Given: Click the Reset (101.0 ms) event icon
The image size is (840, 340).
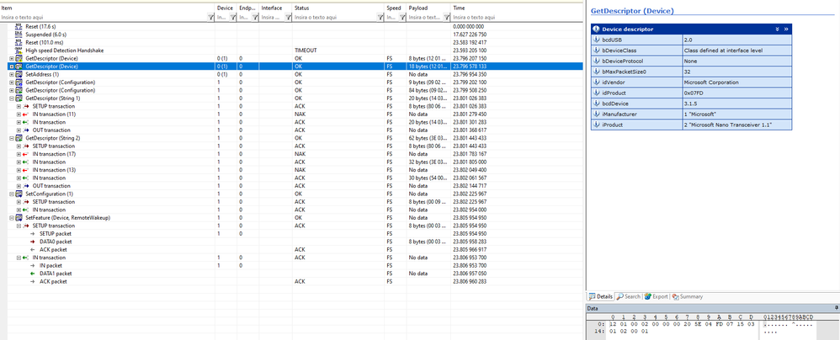Looking at the screenshot, I should coord(19,42).
